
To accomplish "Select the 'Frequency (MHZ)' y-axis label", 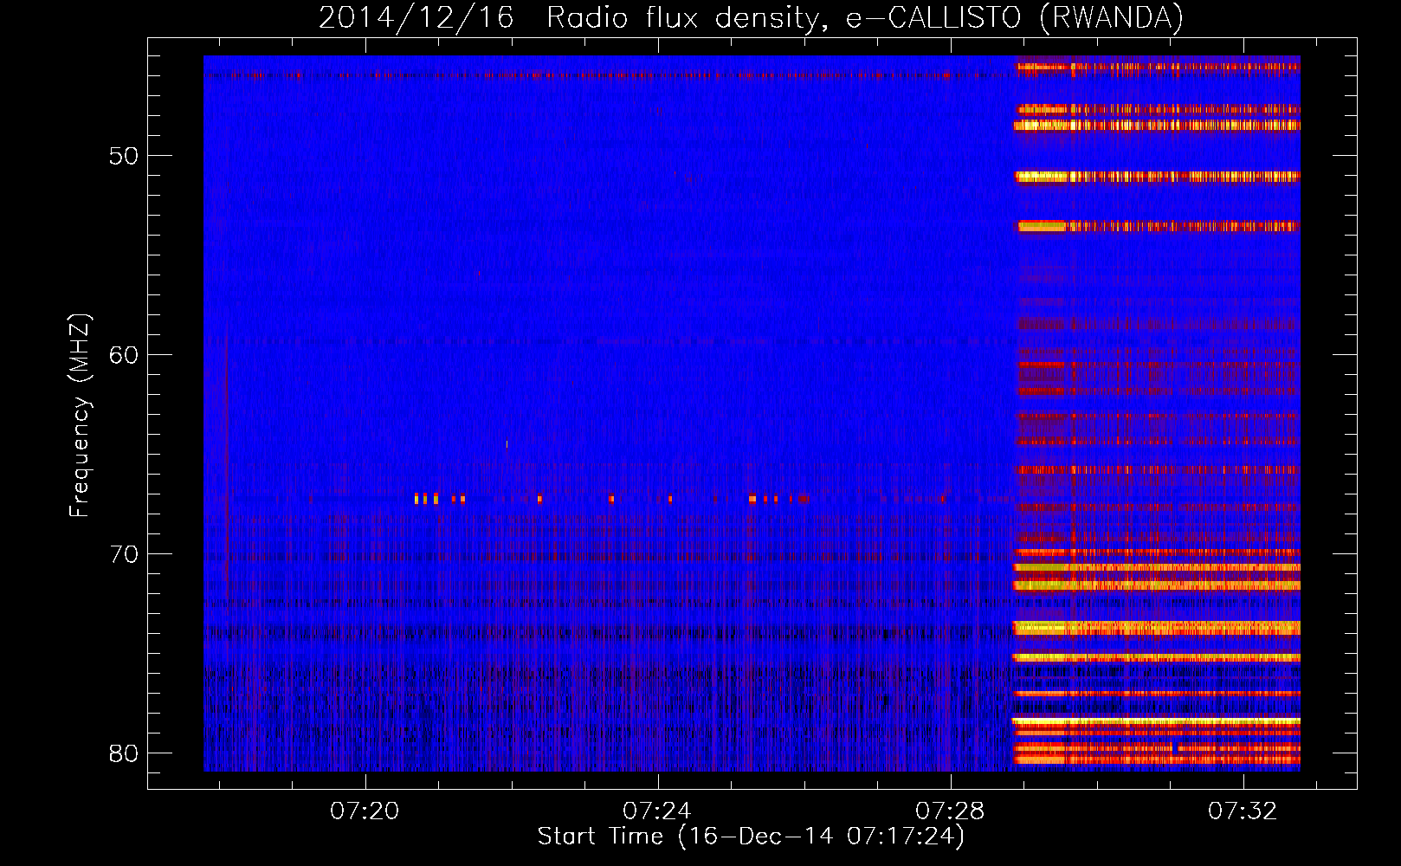I will click(79, 416).
